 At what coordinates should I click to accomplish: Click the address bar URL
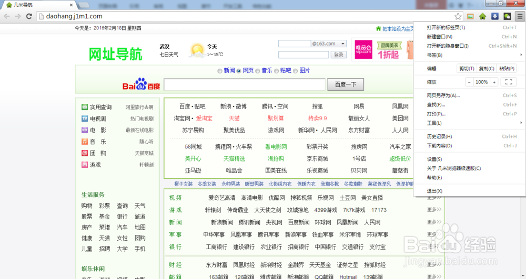pos(74,16)
